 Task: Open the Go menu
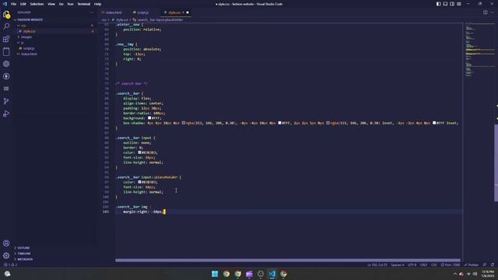point(61,4)
